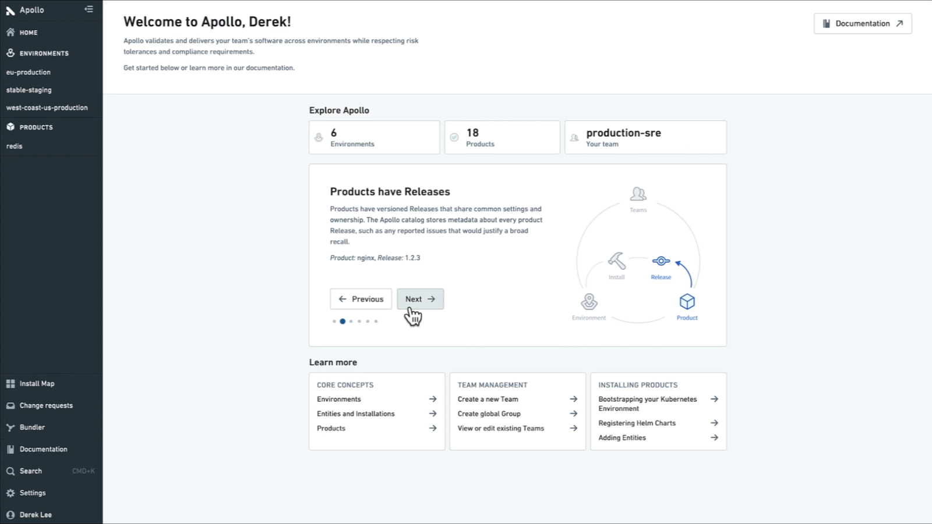Open the Registering Helm Charts guide
Image resolution: width=932 pixels, height=524 pixels.
(x=637, y=423)
